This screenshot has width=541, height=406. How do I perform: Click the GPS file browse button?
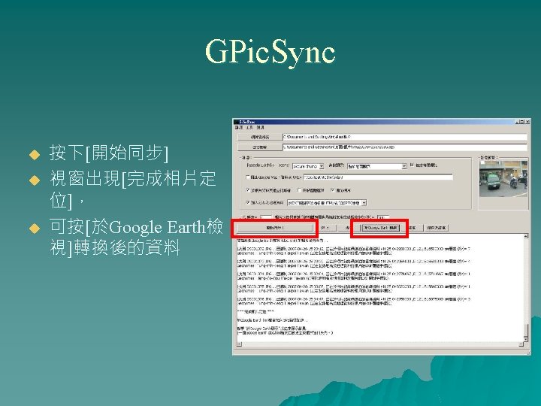click(x=259, y=147)
